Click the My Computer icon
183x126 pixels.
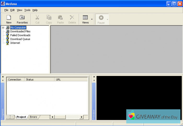click(x=8, y=27)
